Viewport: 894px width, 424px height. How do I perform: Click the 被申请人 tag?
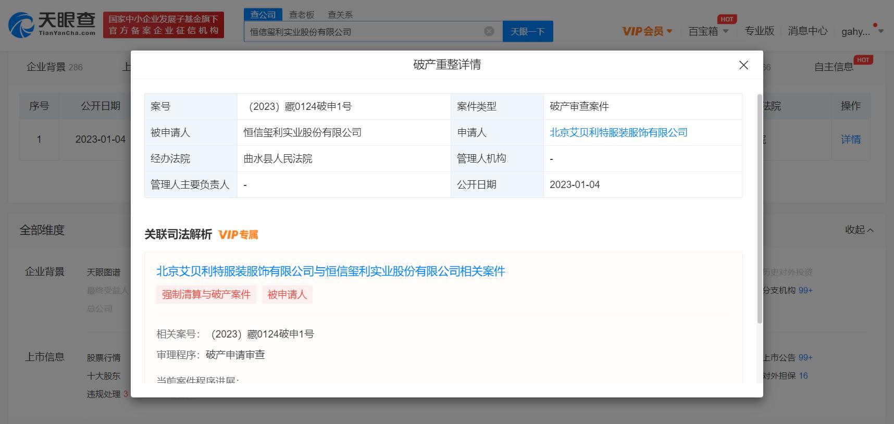(287, 294)
